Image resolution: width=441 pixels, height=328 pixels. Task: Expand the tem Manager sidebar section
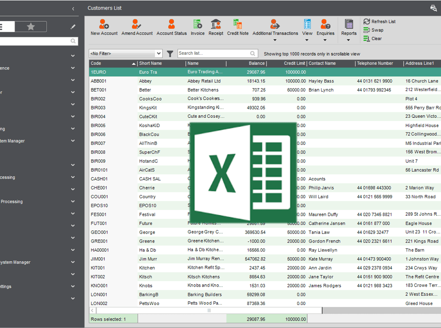[73, 141]
